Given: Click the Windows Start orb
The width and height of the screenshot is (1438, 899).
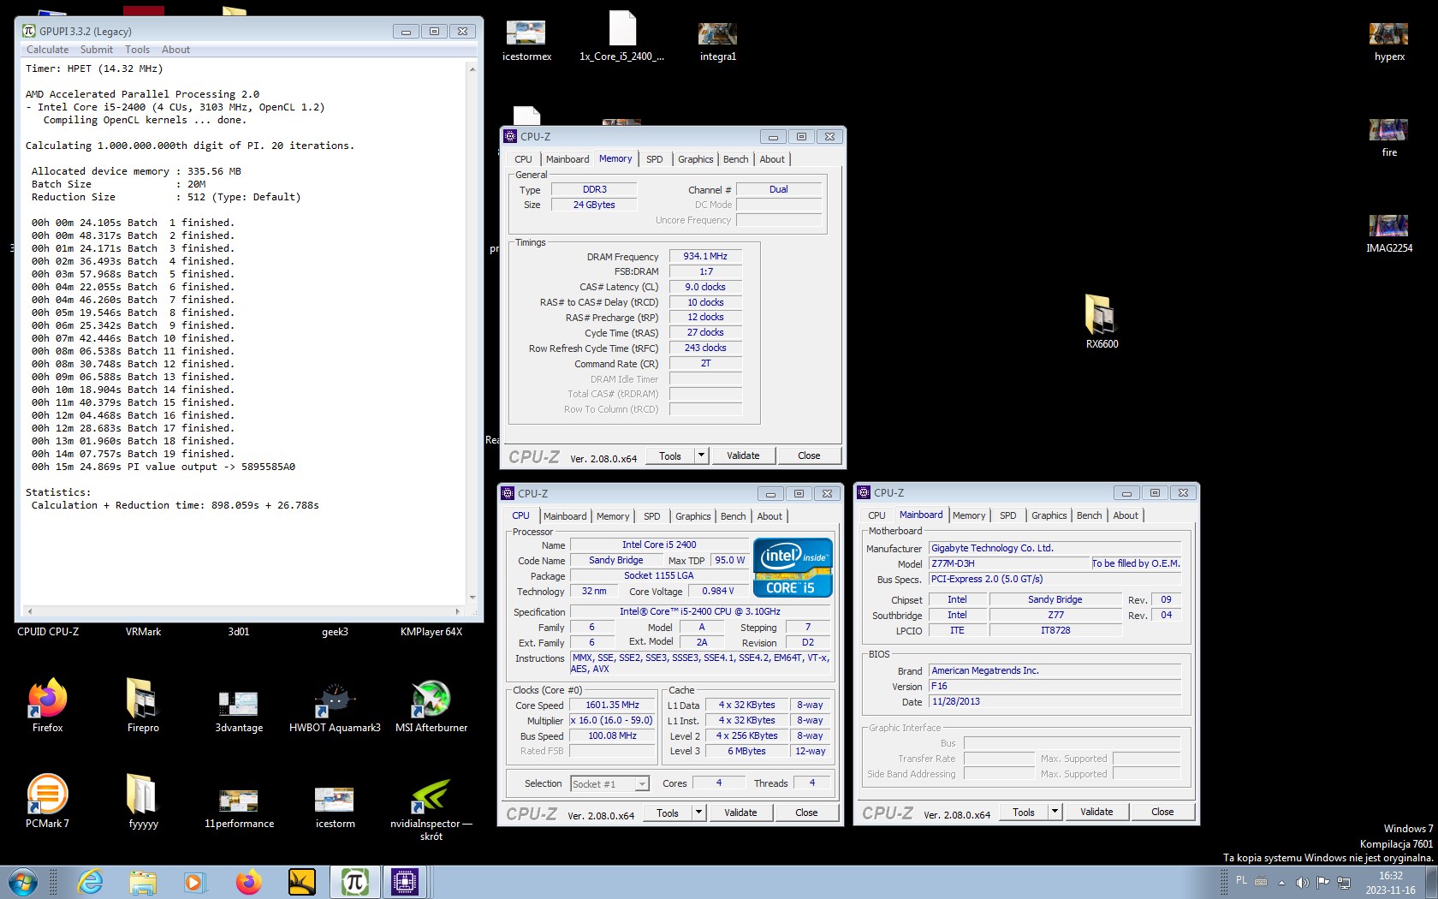Looking at the screenshot, I should [x=23, y=882].
